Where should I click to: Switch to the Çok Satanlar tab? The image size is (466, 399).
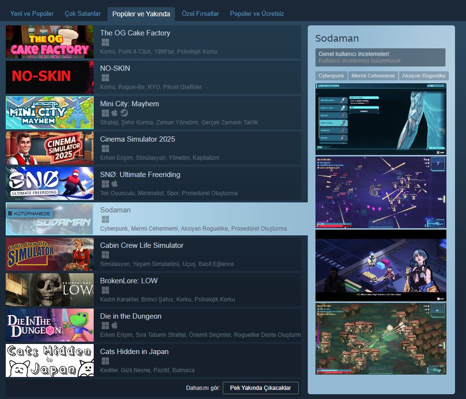83,14
